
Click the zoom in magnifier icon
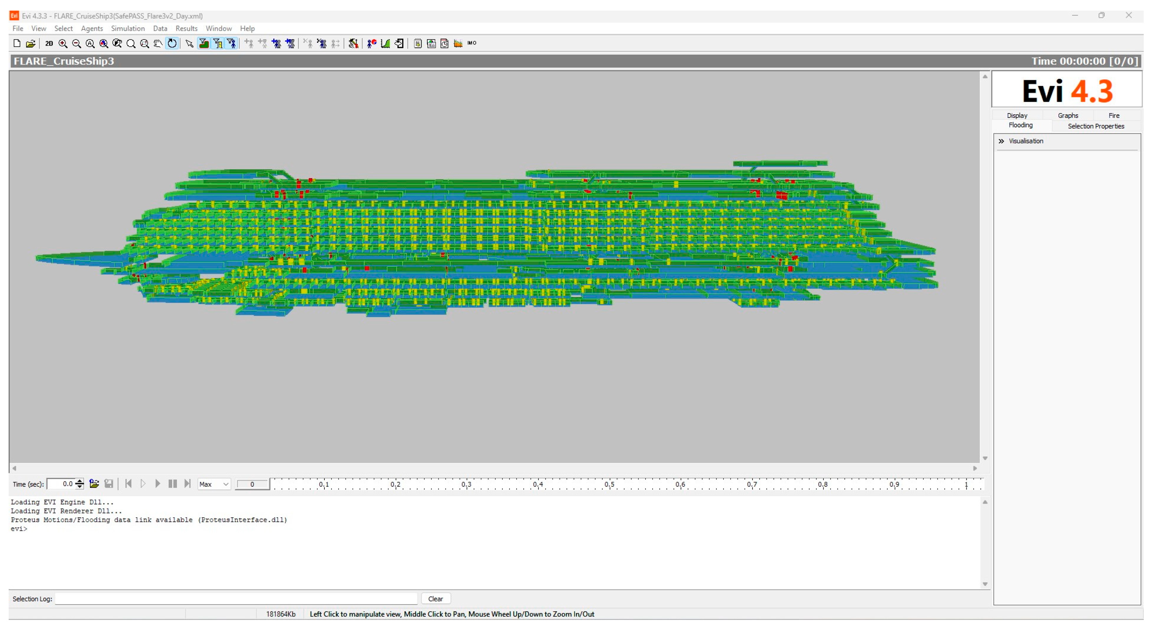tap(63, 43)
